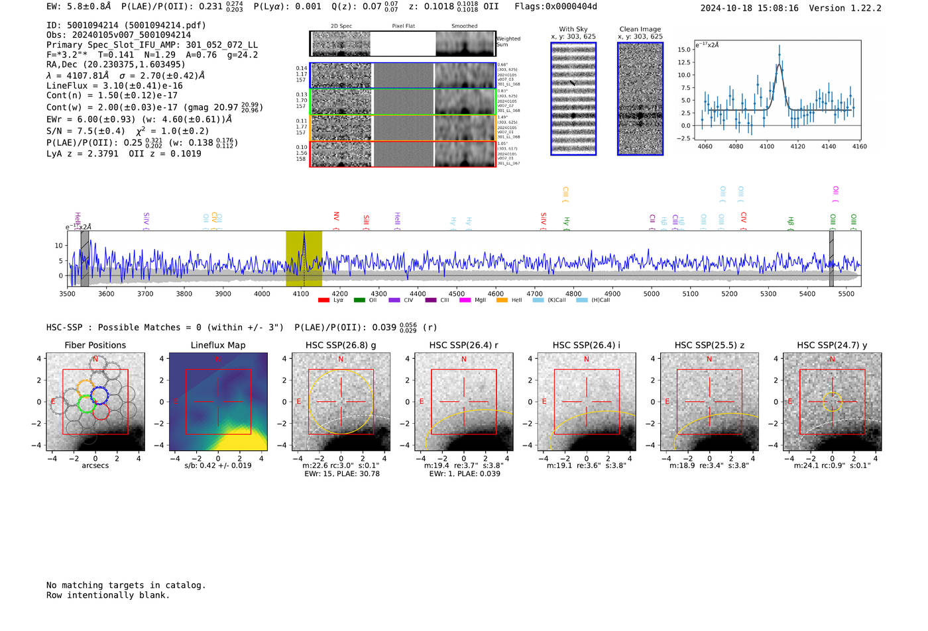
Task: Click the EW: 5.8±0.8Å header value
Action: point(79,7)
